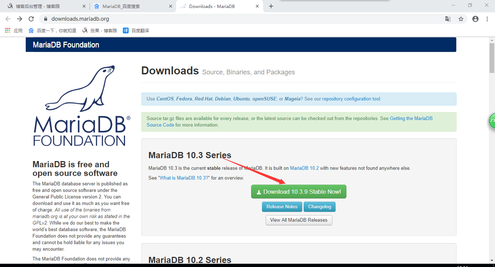Click the green floating badge at right edge
Screen dimensions: 495x267
point(492,121)
